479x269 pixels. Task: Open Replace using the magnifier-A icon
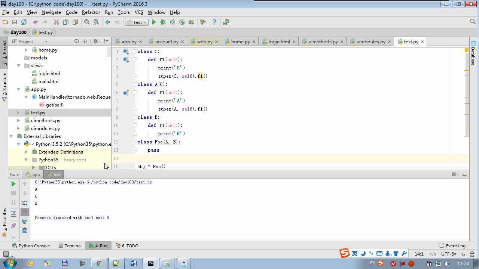pyautogui.click(x=96, y=22)
